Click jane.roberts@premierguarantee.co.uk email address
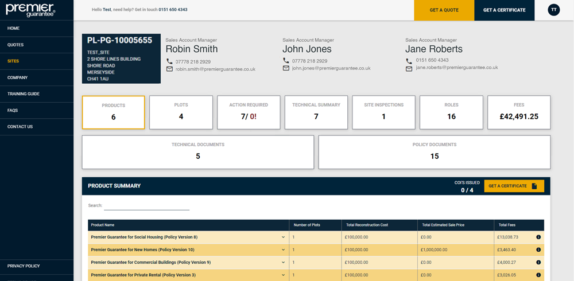Screen dimensions: 574x281 pyautogui.click(x=457, y=68)
